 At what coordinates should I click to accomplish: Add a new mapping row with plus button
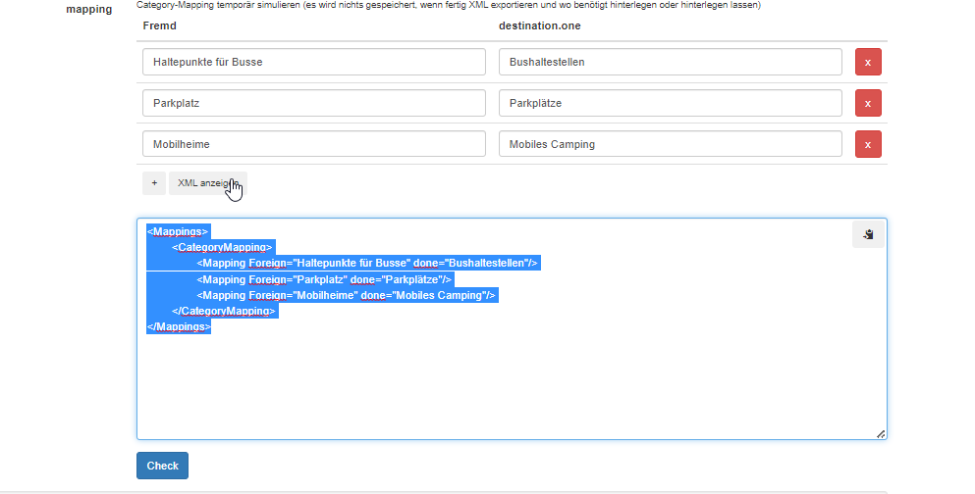(154, 183)
